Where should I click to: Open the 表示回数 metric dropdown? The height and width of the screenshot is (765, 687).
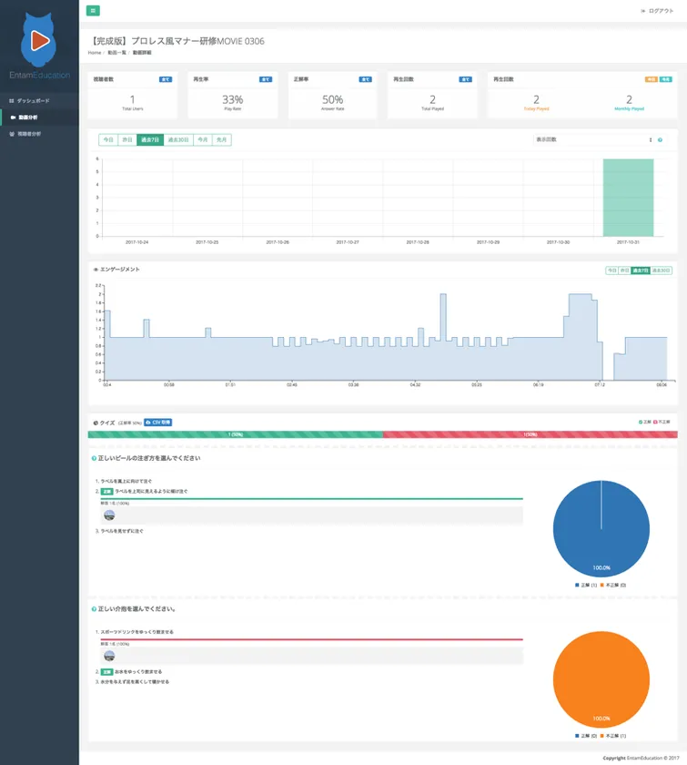point(592,140)
